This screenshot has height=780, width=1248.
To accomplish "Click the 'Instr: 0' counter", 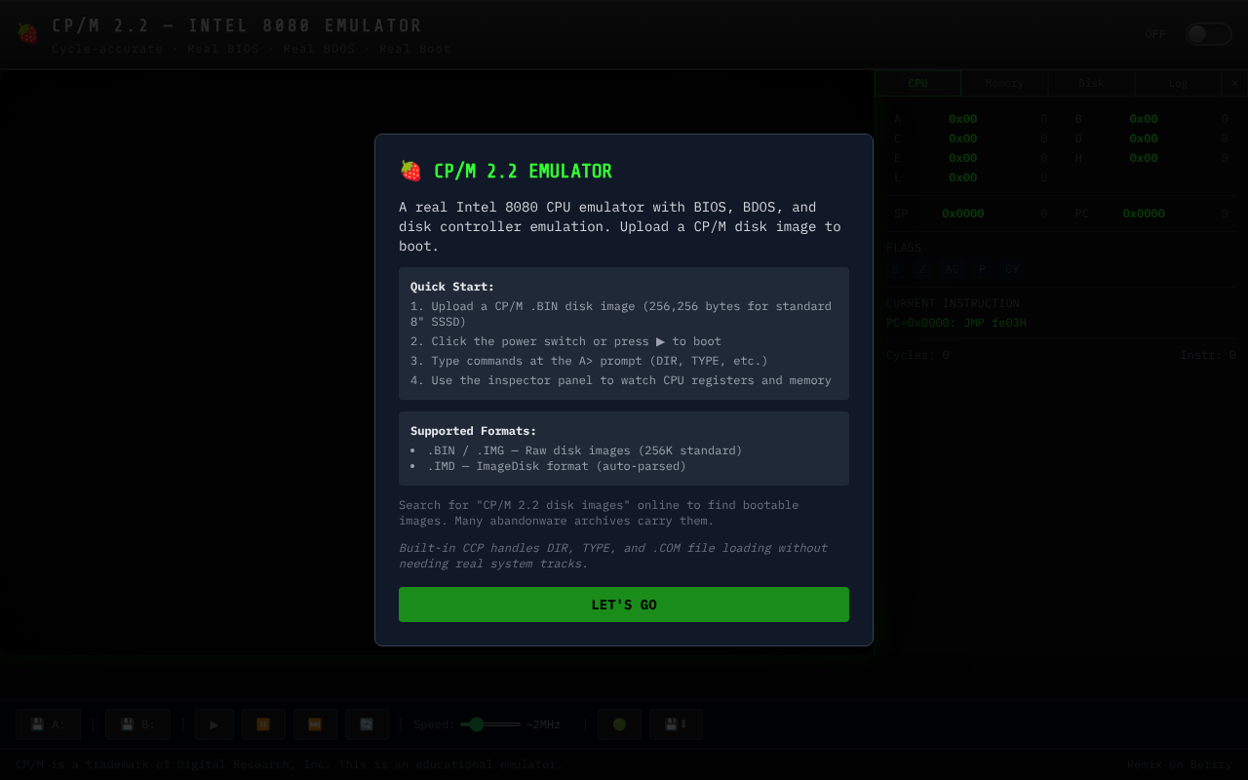I will [x=1208, y=355].
